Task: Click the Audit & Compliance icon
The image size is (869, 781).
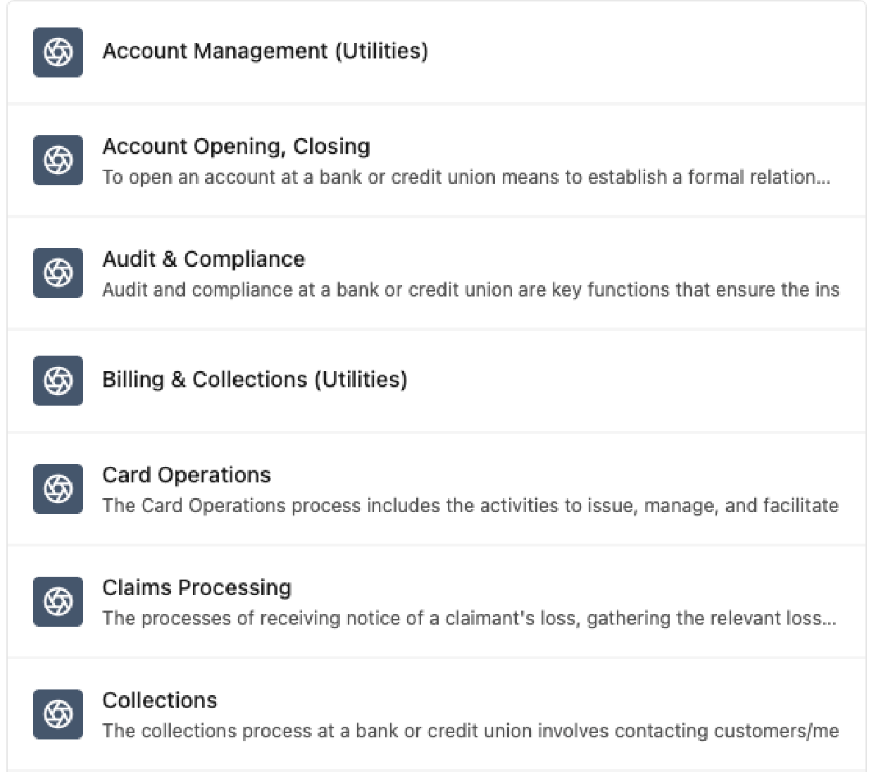Action: [58, 273]
